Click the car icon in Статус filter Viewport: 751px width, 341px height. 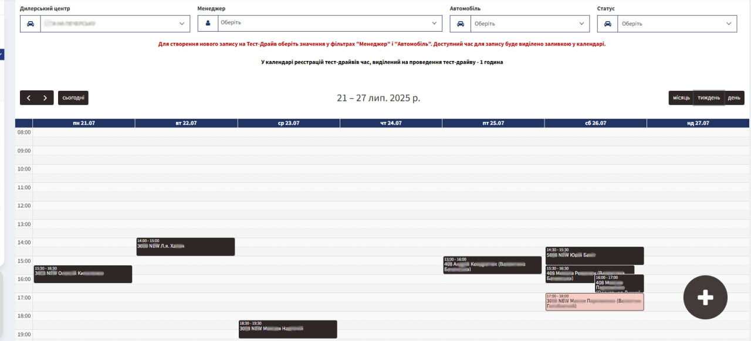click(x=608, y=23)
